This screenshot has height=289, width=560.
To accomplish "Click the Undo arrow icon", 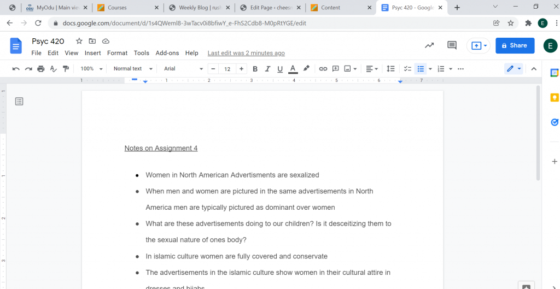I will [x=16, y=69].
